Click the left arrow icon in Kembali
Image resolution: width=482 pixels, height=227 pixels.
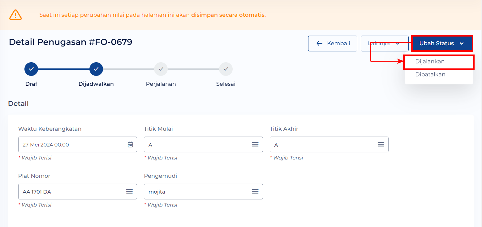pyautogui.click(x=320, y=43)
